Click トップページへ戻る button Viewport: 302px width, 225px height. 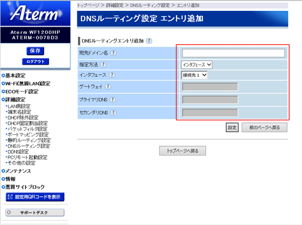click(x=182, y=151)
